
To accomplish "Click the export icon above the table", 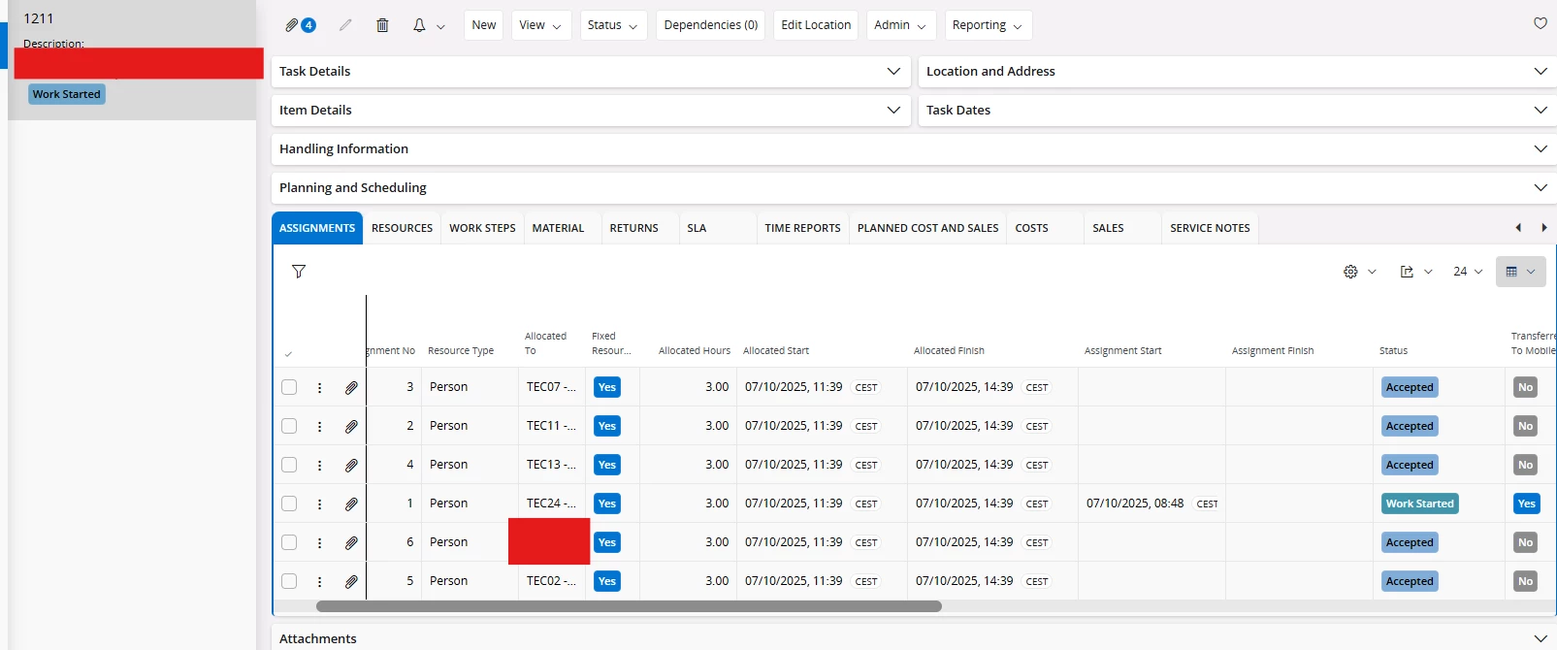I will [x=1407, y=272].
